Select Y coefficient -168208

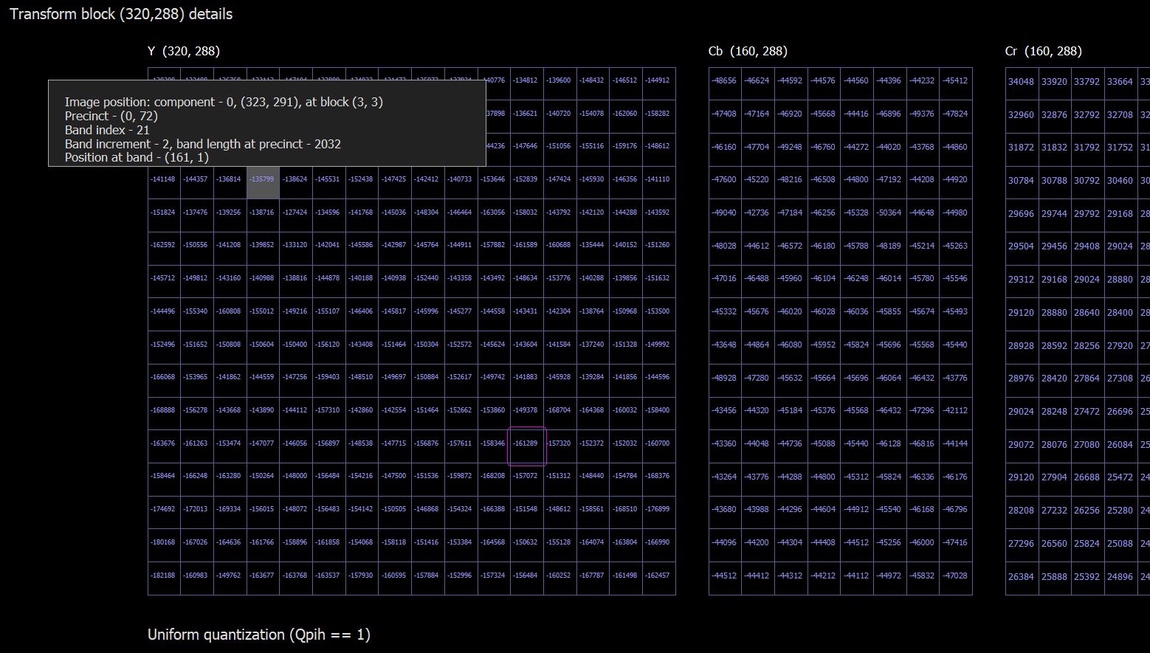(494, 476)
